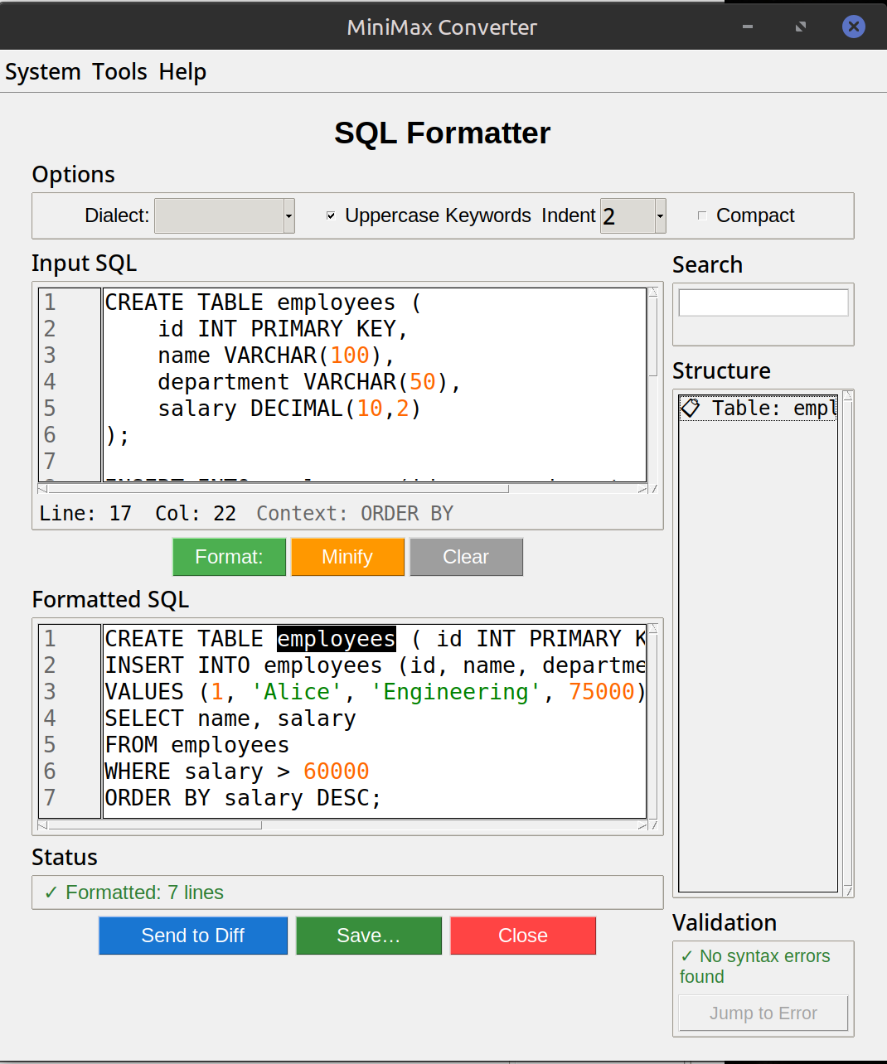
Task: Click the Send to Diff button
Action: (193, 936)
